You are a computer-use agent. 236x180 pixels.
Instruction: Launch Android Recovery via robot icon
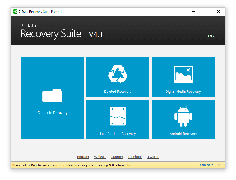183,117
